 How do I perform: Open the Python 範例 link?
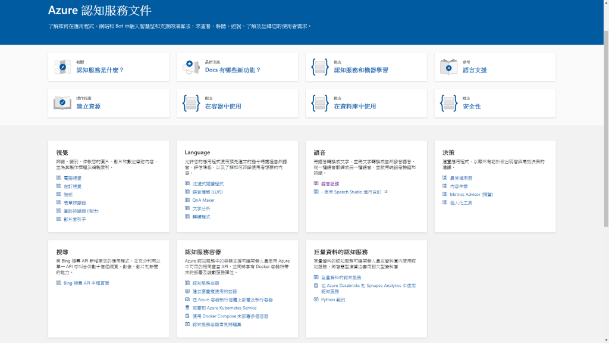coord(333,300)
